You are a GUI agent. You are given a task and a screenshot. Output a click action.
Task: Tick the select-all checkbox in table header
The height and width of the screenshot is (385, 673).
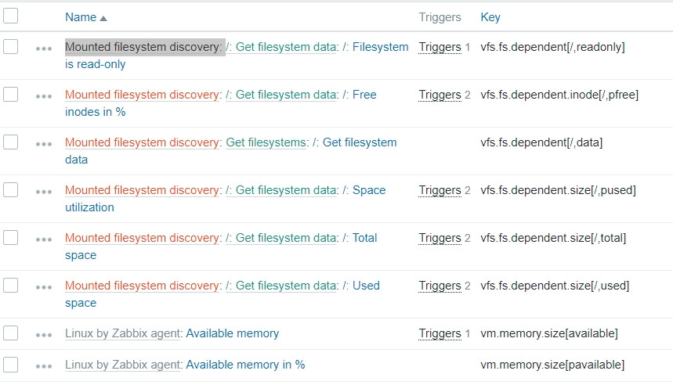11,16
